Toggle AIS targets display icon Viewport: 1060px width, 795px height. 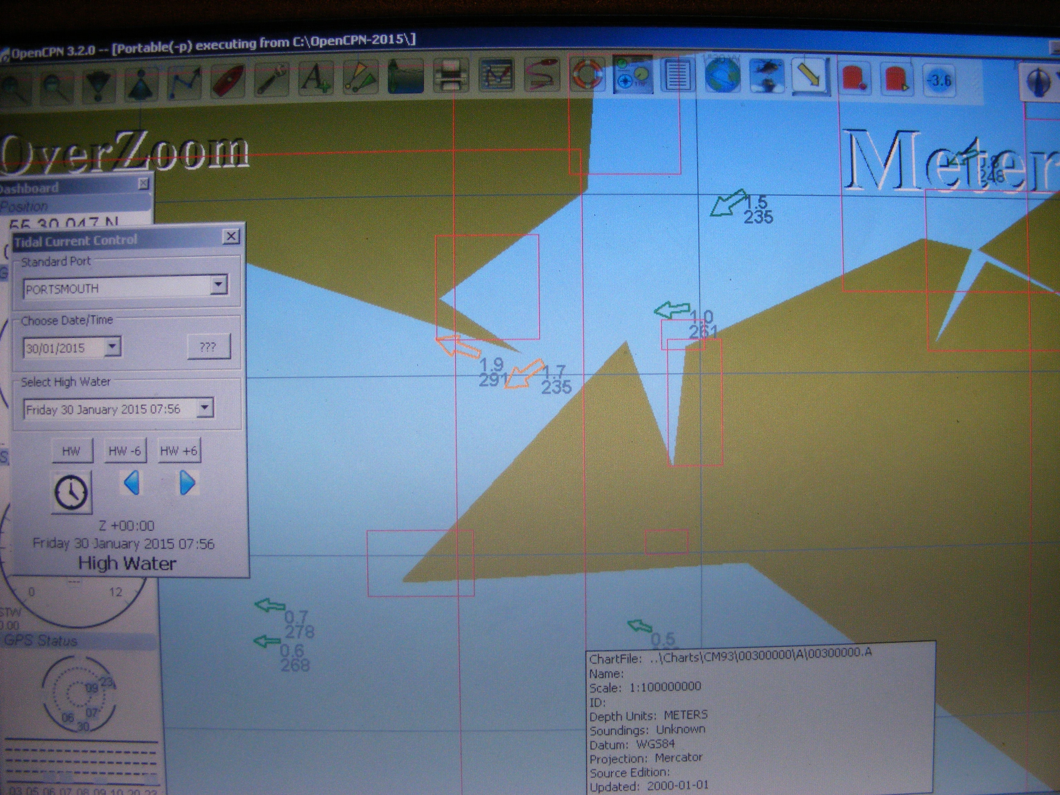[360, 77]
